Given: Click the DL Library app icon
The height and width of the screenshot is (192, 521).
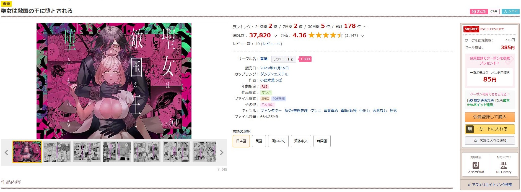Looking at the screenshot, I should click(x=504, y=165).
